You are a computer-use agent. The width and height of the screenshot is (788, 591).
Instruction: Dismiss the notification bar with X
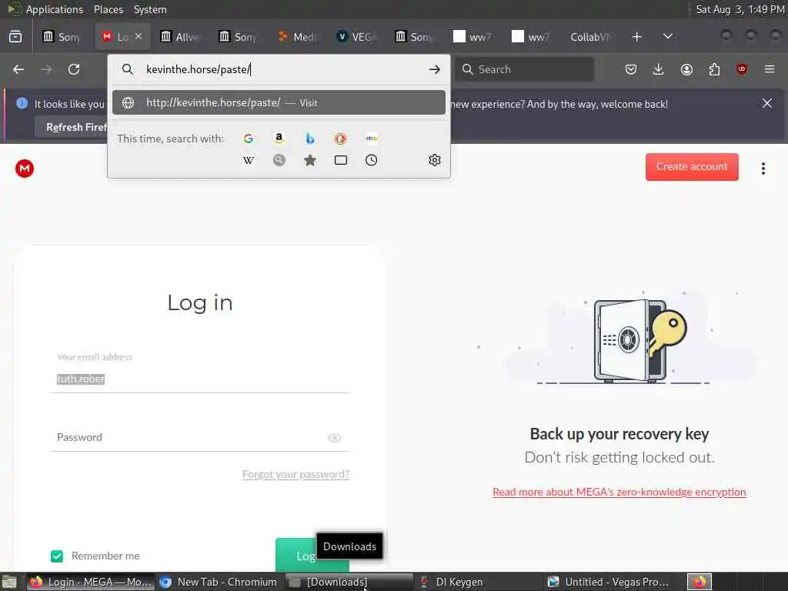[767, 103]
